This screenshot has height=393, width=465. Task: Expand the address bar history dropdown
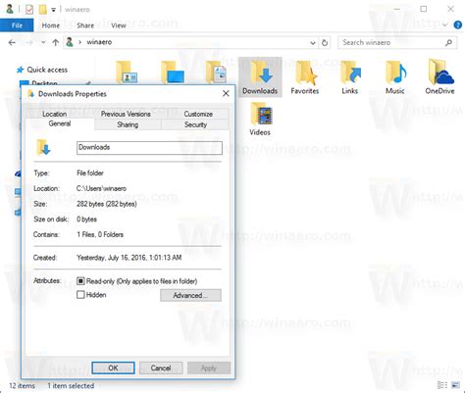point(313,43)
